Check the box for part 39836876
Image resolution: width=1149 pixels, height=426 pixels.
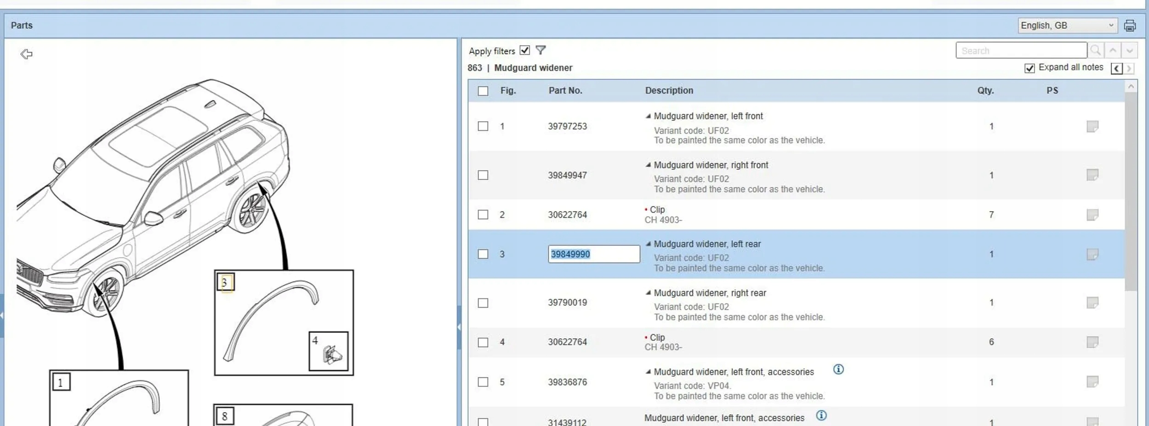(483, 382)
